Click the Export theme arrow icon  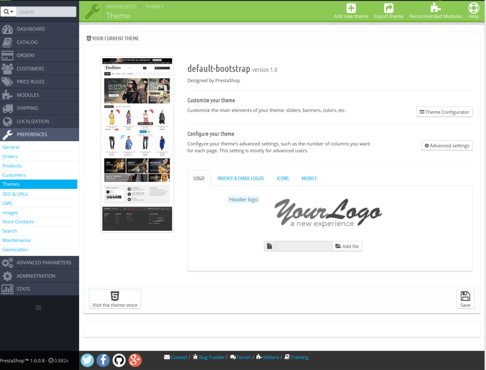coord(388,8)
